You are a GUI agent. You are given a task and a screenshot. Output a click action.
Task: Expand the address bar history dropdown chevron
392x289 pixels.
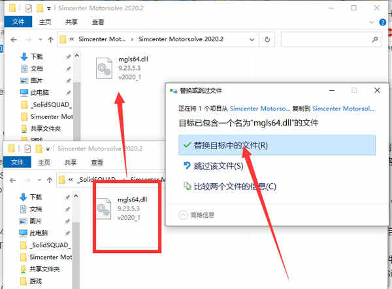pos(252,39)
